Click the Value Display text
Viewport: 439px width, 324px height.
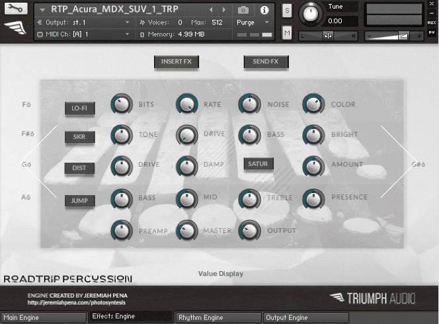tap(221, 274)
